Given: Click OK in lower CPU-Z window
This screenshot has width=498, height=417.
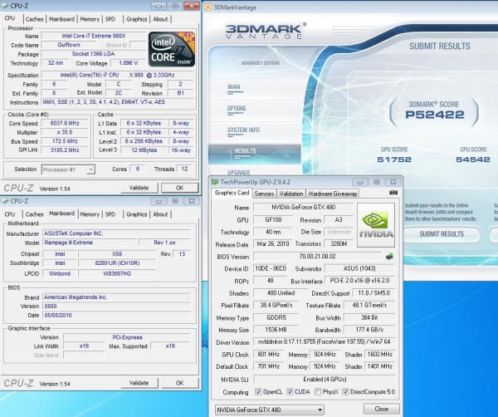Looking at the screenshot, I should tap(180, 383).
